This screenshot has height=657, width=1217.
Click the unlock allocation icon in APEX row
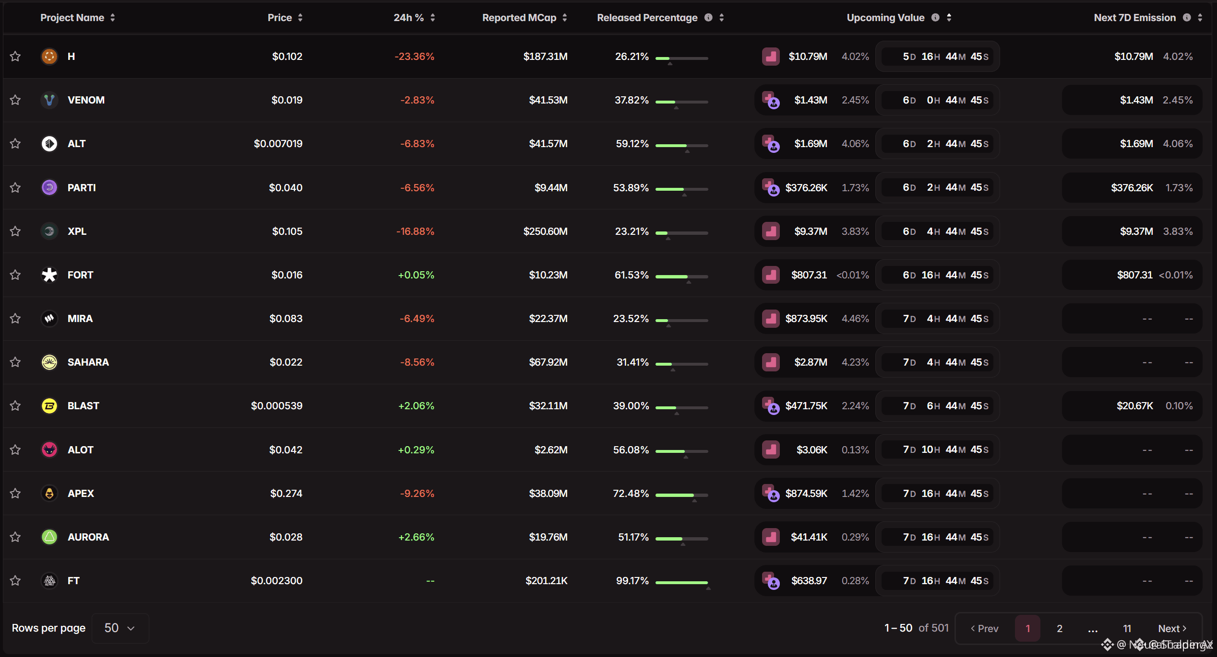(x=771, y=494)
